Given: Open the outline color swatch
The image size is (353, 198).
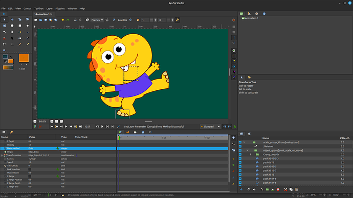Looking at the screenshot, I should click(5, 57).
